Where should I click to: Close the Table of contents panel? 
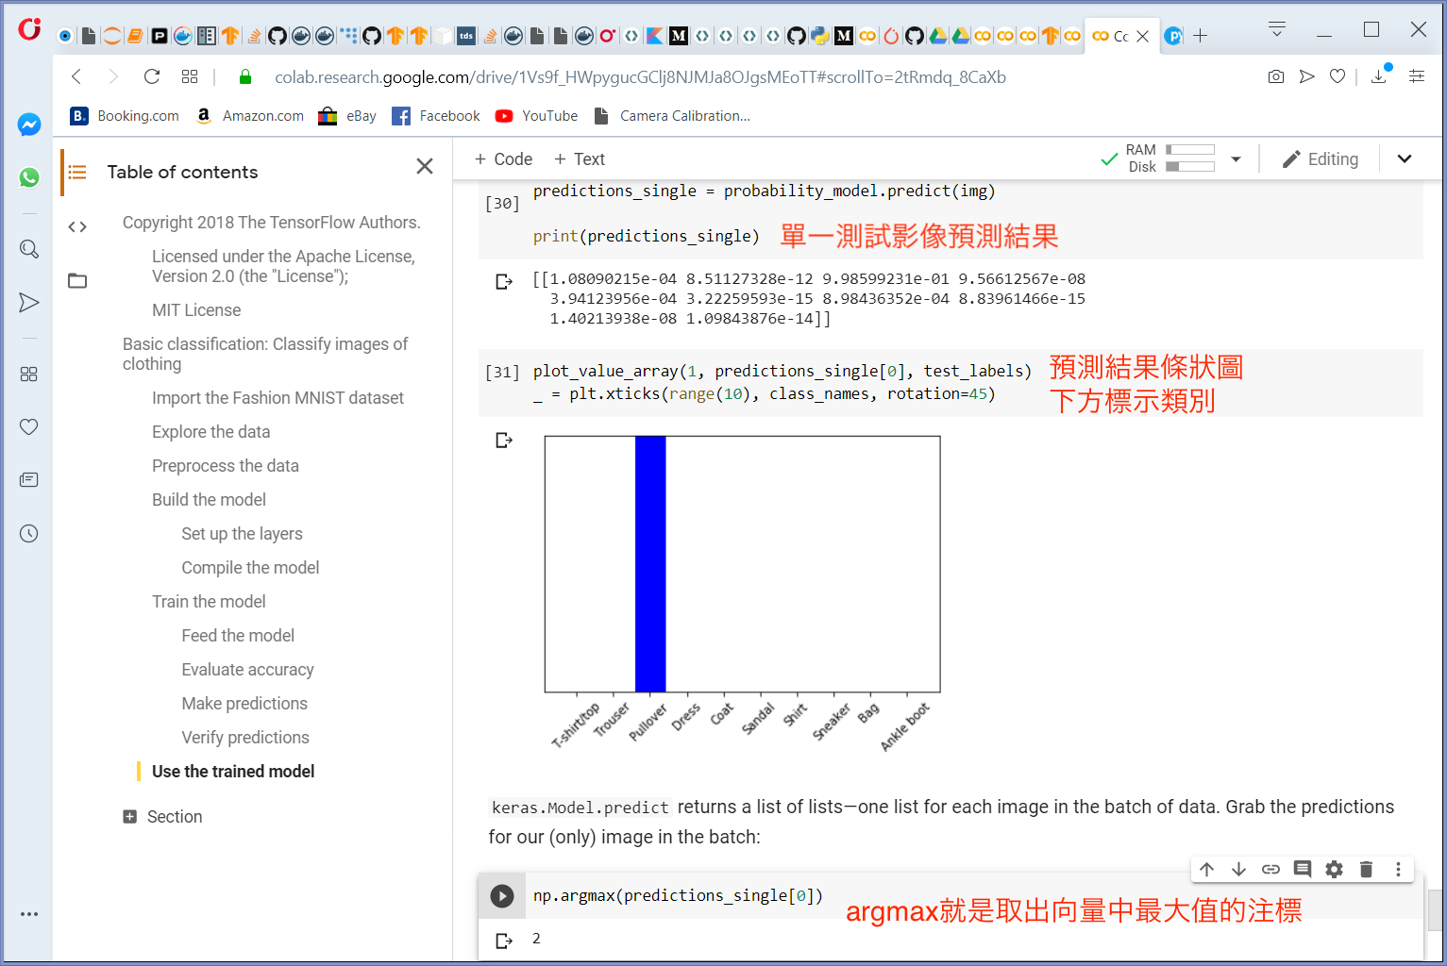425,167
